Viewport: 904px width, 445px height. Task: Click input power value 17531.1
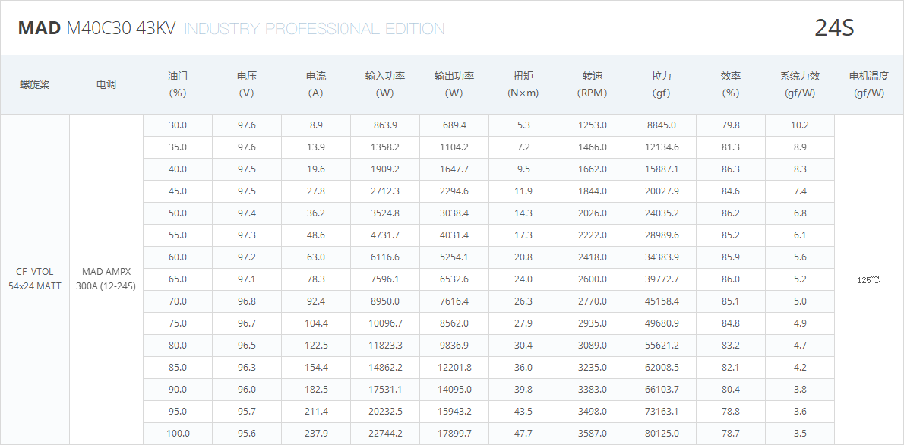pos(385,389)
